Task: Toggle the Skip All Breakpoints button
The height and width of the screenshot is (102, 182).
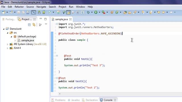Action: pyautogui.click(x=34, y=12)
